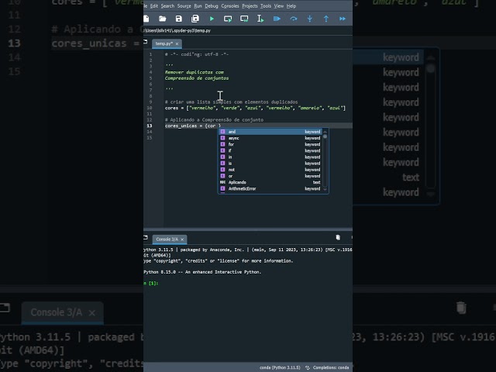Open the Consoles menu
The image size is (496, 372).
pyautogui.click(x=230, y=6)
